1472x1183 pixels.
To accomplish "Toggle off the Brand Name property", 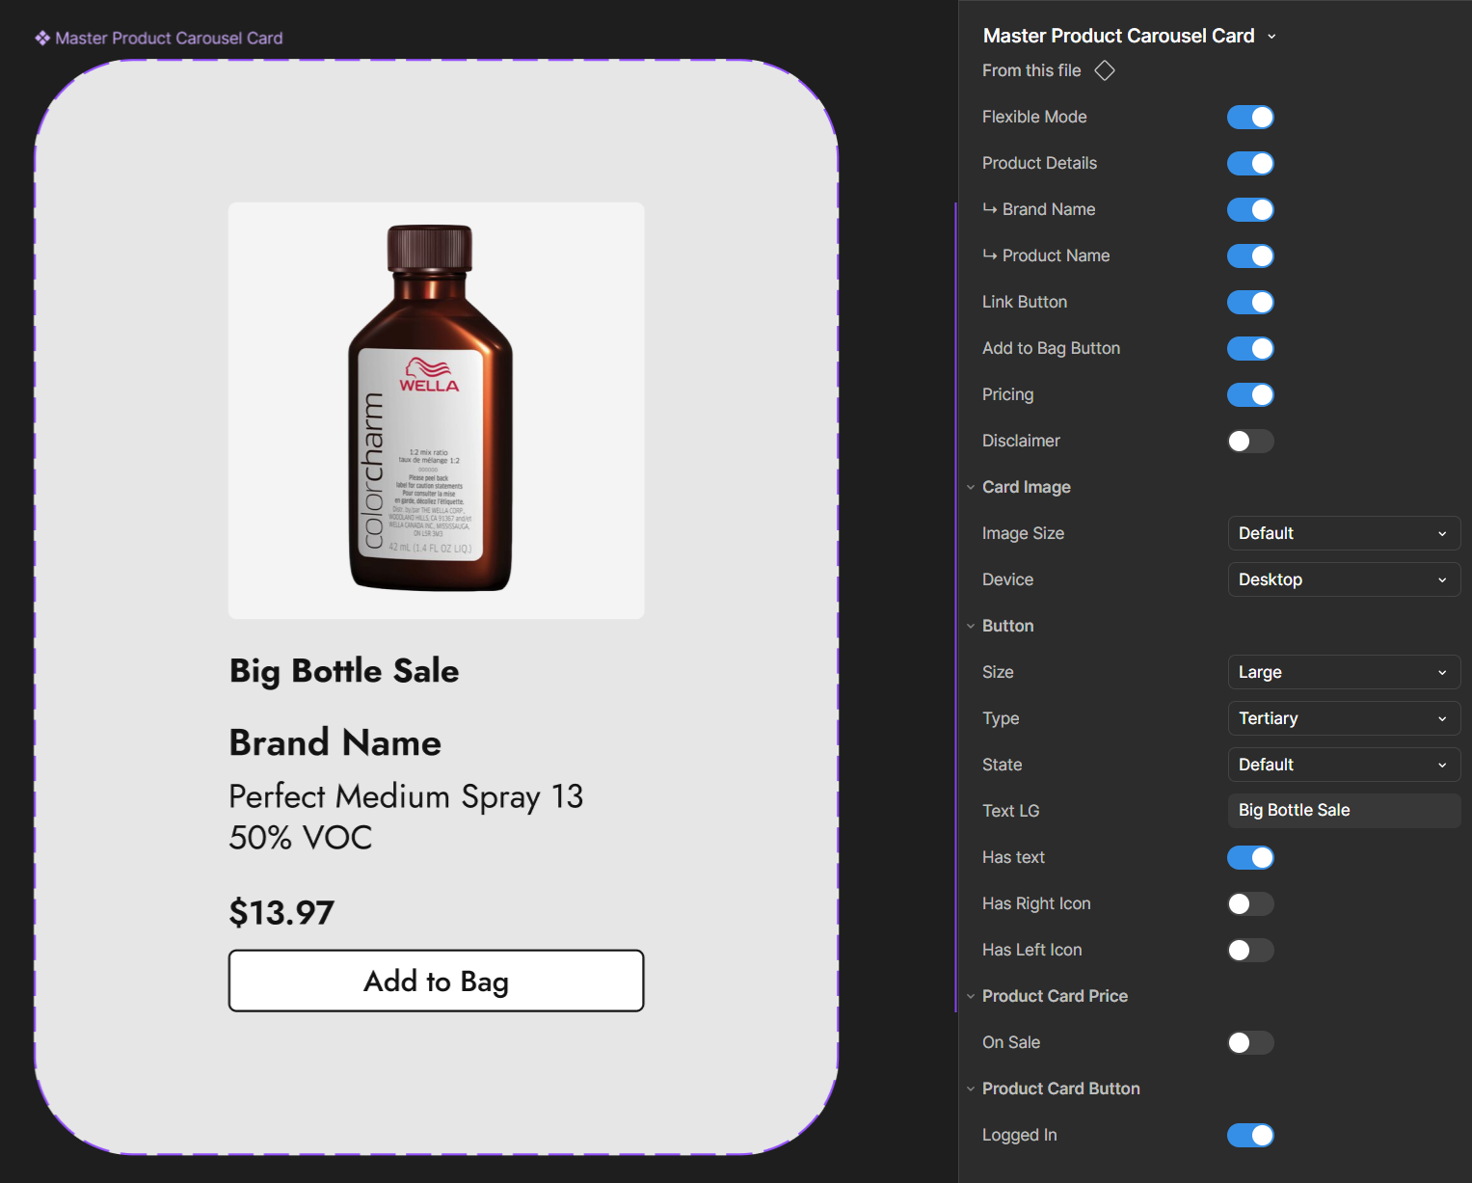I will [x=1250, y=210].
